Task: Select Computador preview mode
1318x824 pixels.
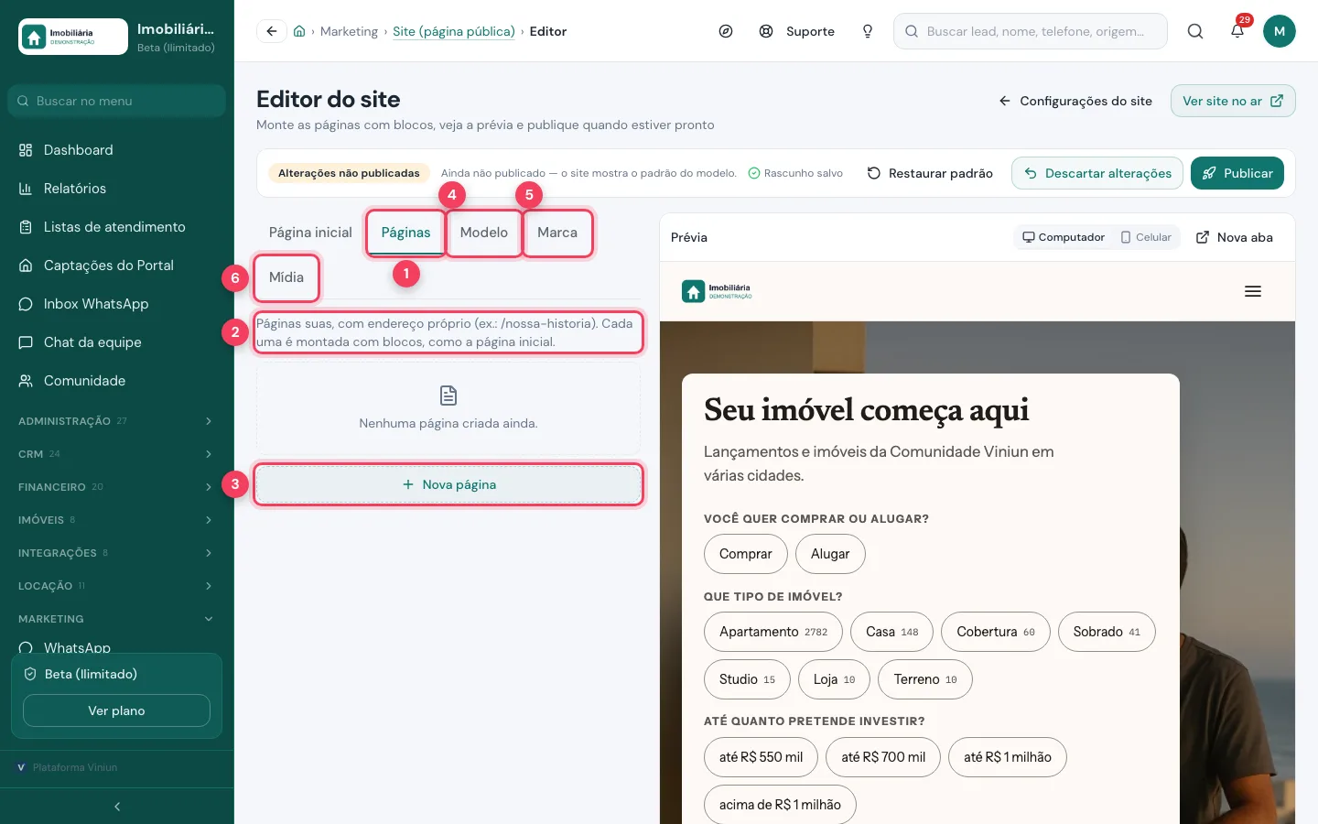Action: 1064,237
